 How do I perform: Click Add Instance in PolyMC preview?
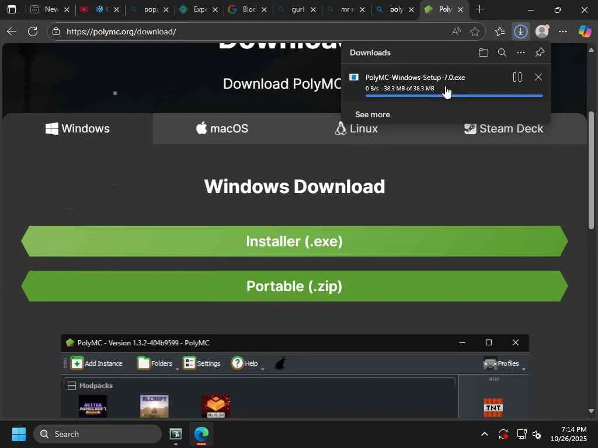96,363
